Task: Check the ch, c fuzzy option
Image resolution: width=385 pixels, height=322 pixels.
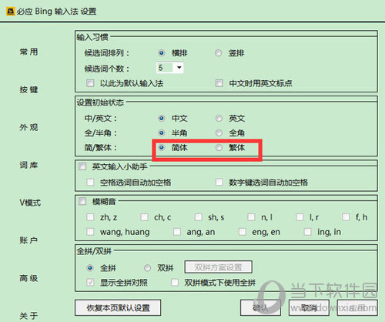Action: 145,217
